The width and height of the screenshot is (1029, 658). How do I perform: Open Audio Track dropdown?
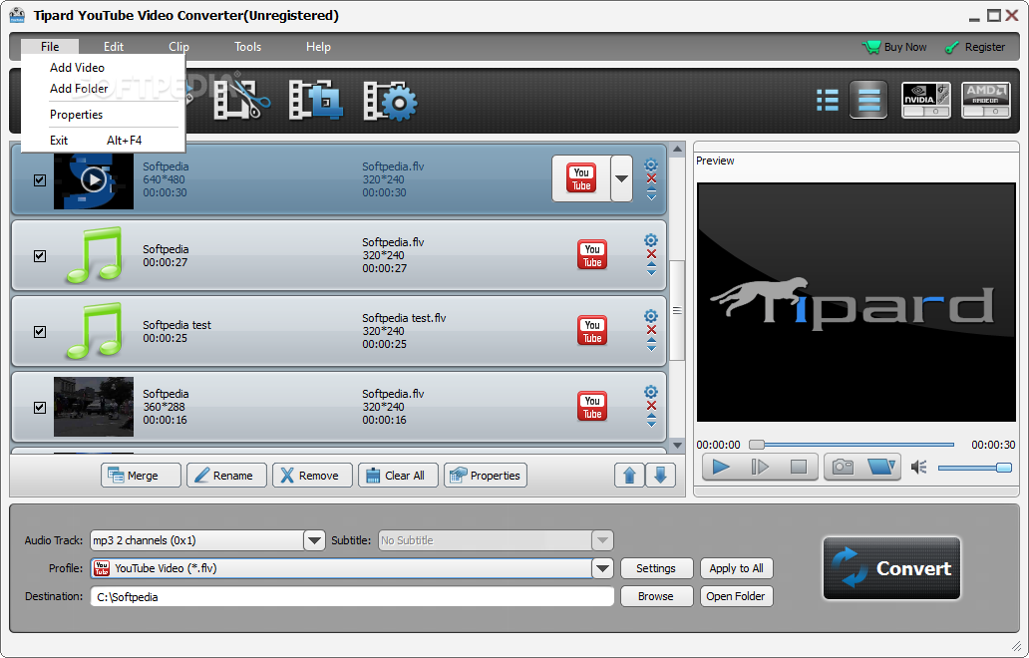314,540
